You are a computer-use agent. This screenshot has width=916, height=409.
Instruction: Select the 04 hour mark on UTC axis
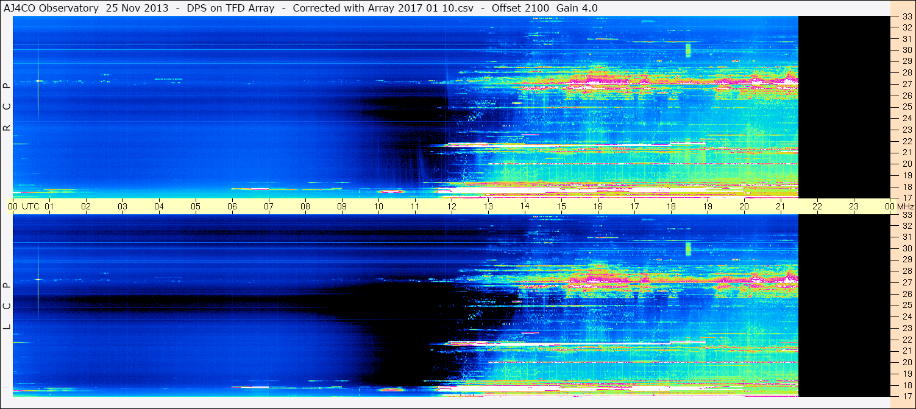tap(159, 206)
